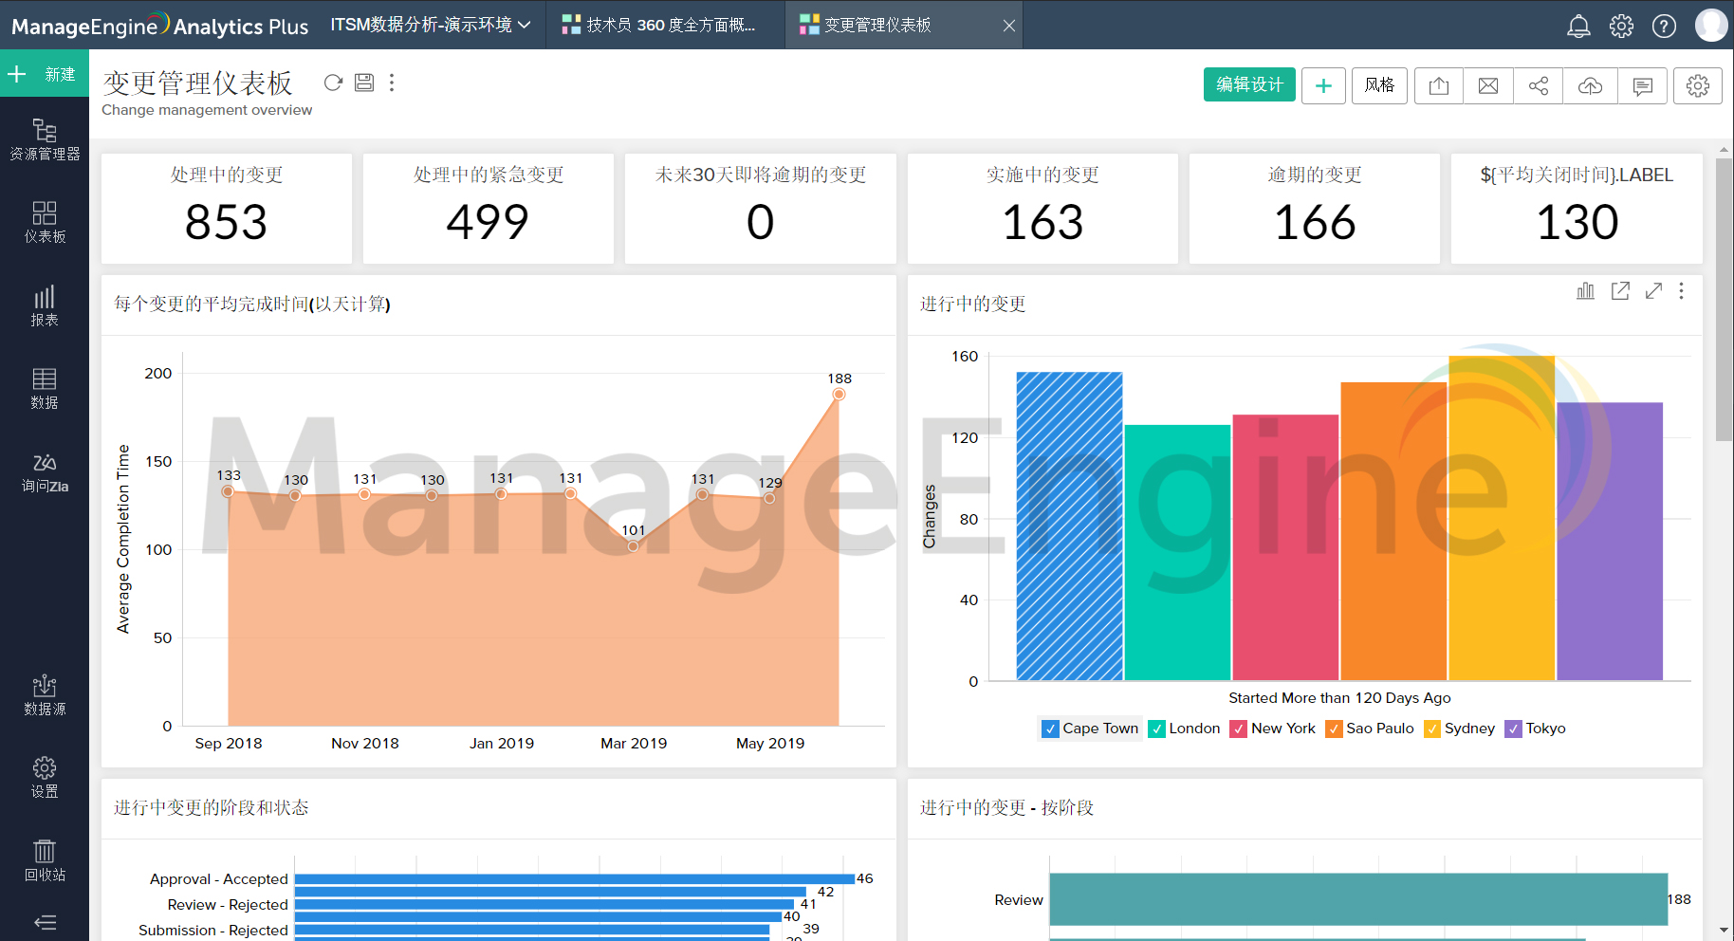Click the vertical scrollbar down arrow
The height and width of the screenshot is (941, 1734).
point(1724,931)
